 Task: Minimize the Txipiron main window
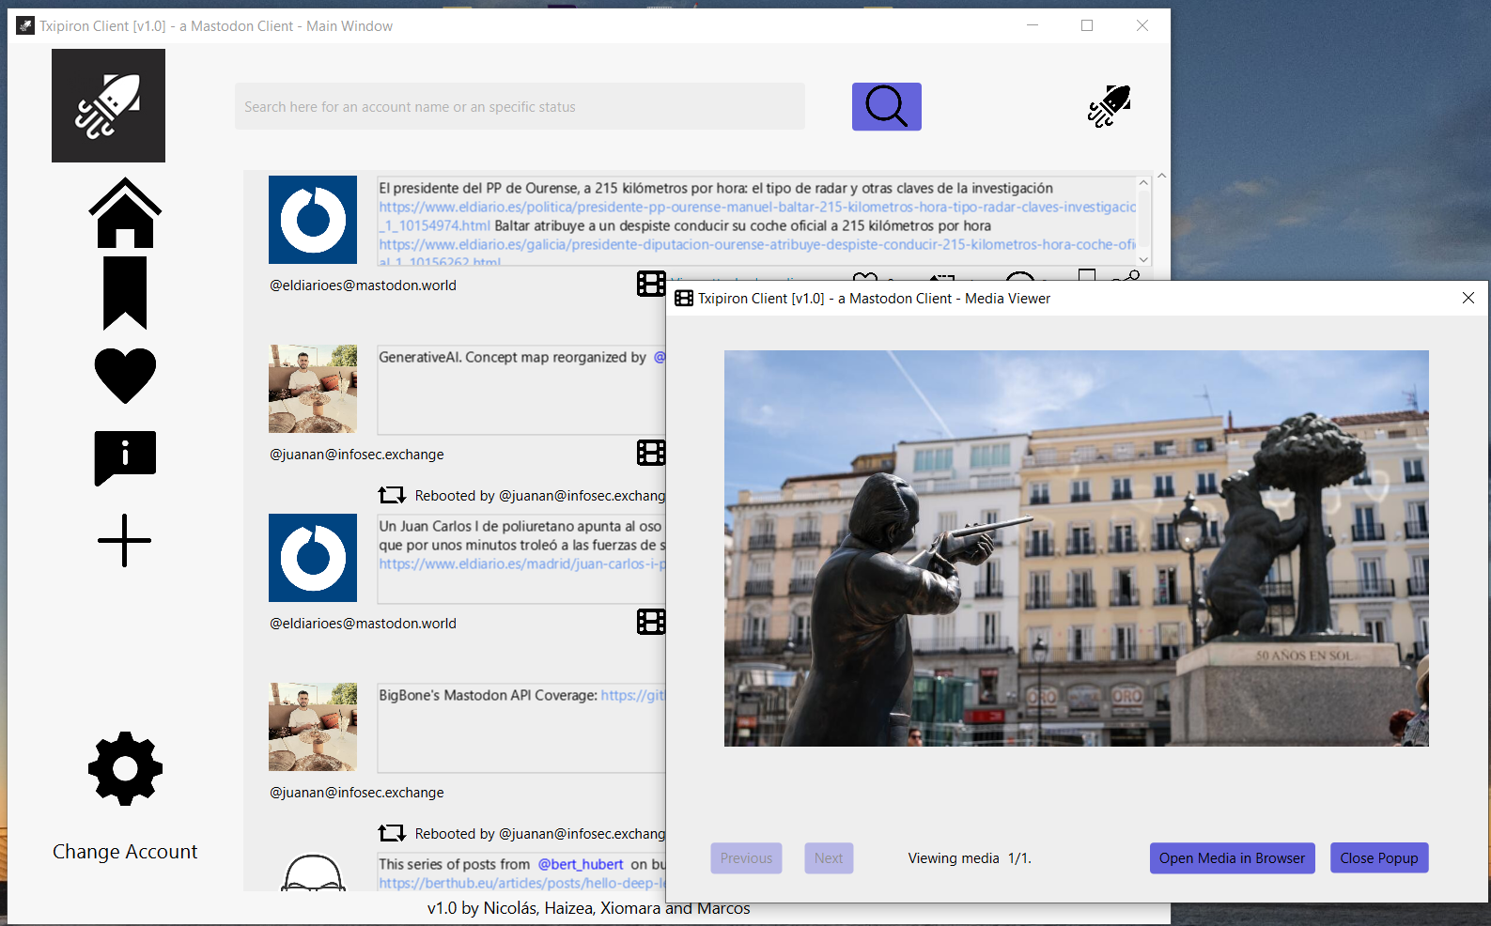[1033, 25]
